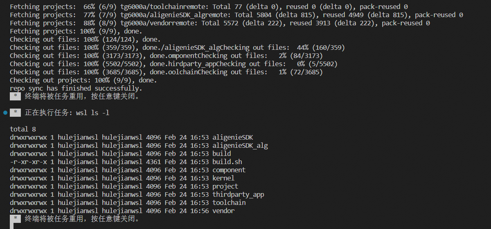This screenshot has height=229, width=491.
Task: Click the '-r-xr-xr-x' permissions text
Action: click(28, 162)
